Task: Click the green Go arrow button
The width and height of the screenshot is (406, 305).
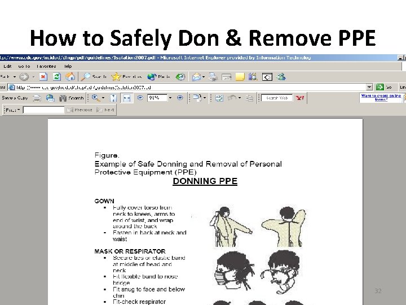Action: 380,87
